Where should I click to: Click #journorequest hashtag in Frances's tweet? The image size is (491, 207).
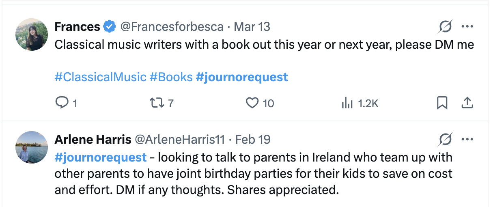(242, 77)
